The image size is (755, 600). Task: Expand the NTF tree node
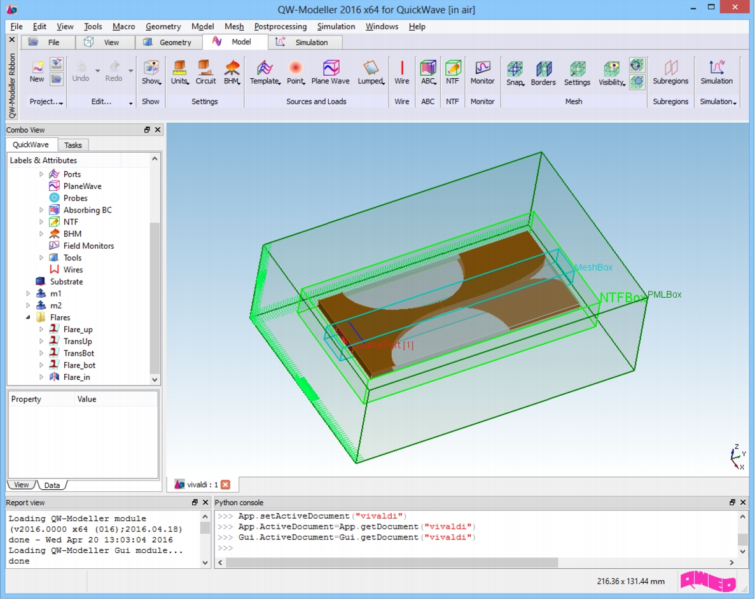[41, 222]
